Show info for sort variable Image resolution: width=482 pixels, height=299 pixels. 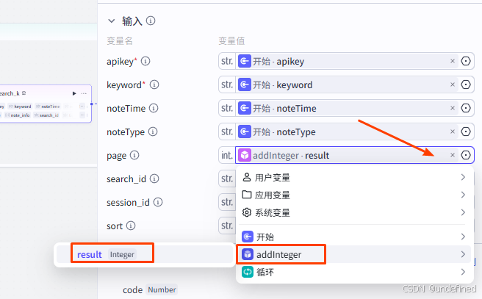(x=131, y=226)
